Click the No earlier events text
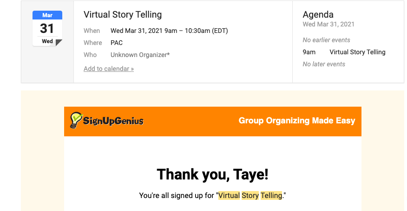407x211 pixels. 326,40
